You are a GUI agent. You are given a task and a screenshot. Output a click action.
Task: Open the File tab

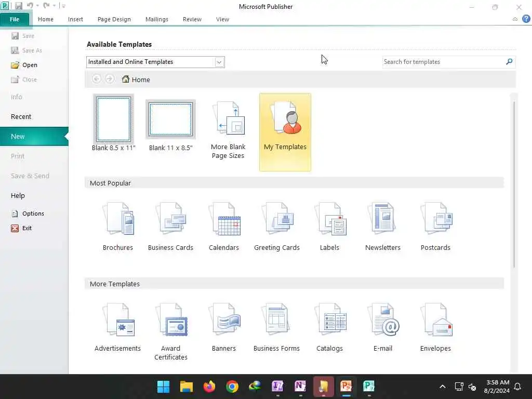(15, 19)
